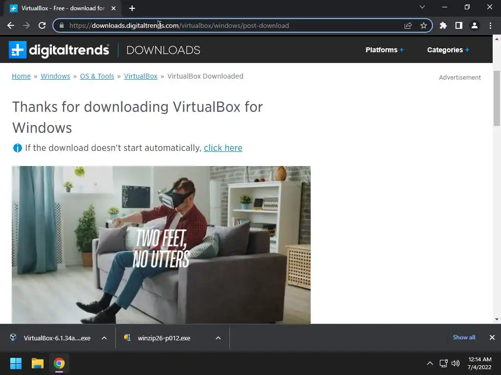501x375 pixels.
Task: Click the Chrome taskbar icon
Action: tap(59, 363)
